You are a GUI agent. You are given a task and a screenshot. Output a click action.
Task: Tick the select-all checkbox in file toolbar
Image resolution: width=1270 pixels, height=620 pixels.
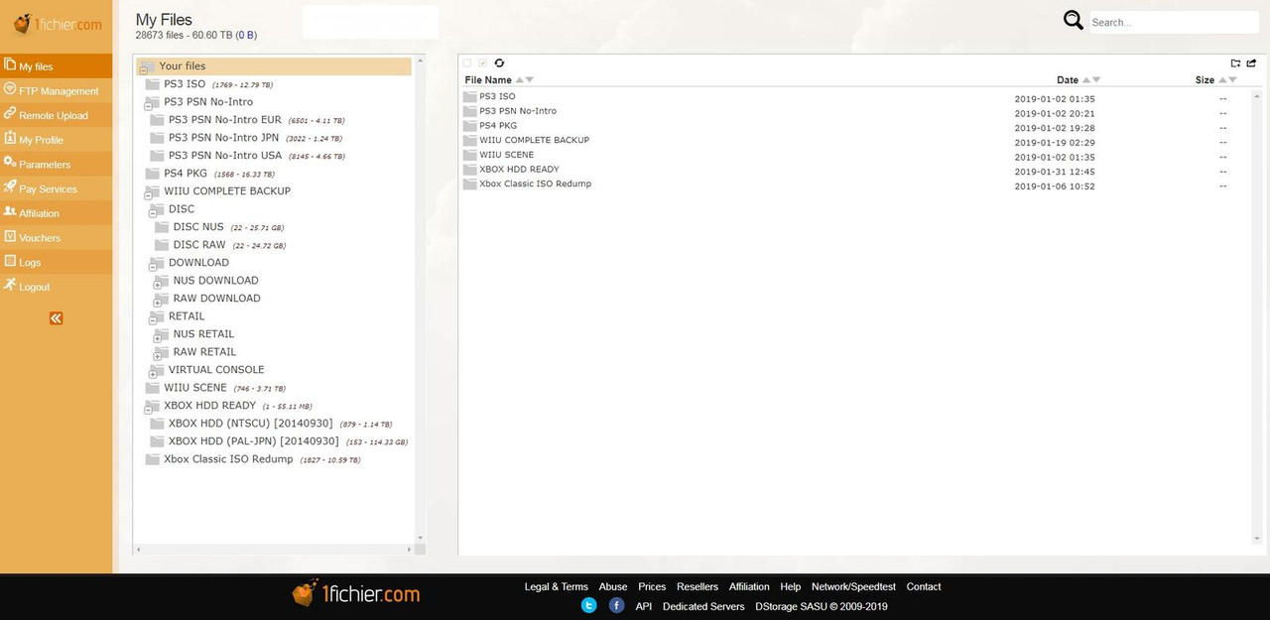pyautogui.click(x=467, y=63)
